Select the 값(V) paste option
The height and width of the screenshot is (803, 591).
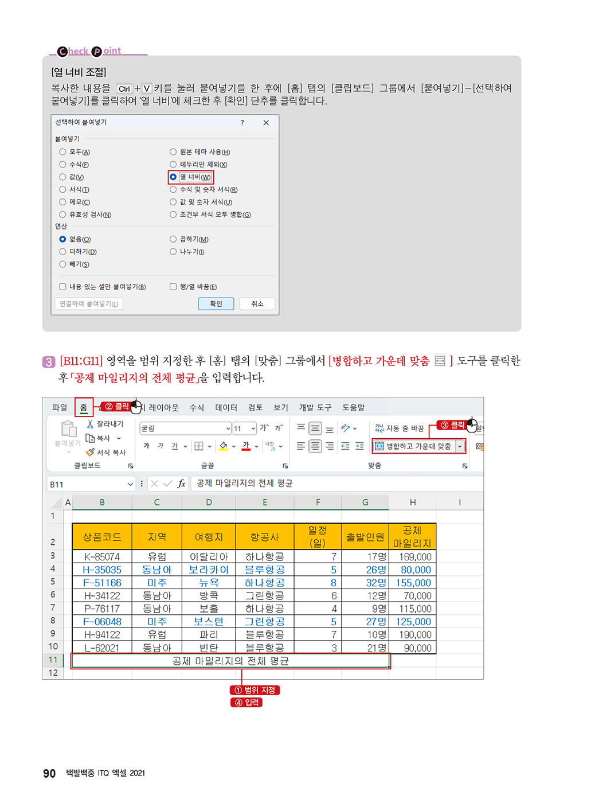[x=63, y=177]
